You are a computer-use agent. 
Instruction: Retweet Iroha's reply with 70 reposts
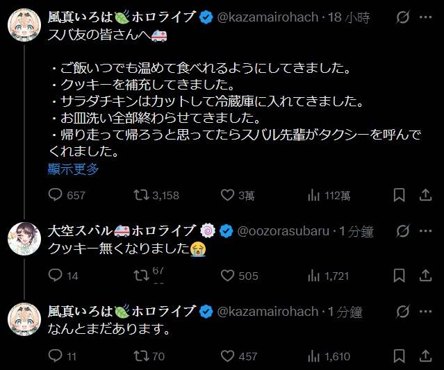[x=141, y=356]
